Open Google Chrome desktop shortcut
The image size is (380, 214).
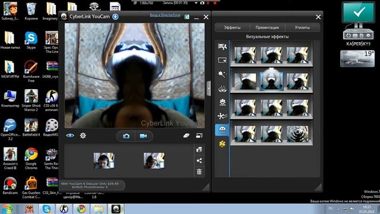click(31, 159)
